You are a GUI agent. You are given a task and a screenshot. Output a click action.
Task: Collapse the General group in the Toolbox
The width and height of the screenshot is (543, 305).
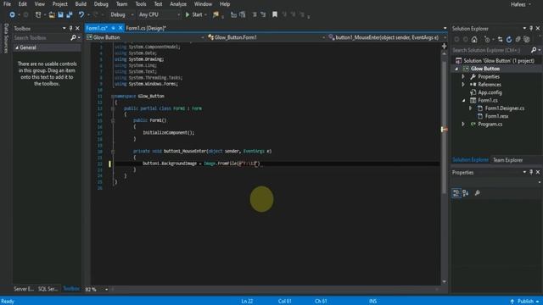click(x=17, y=47)
